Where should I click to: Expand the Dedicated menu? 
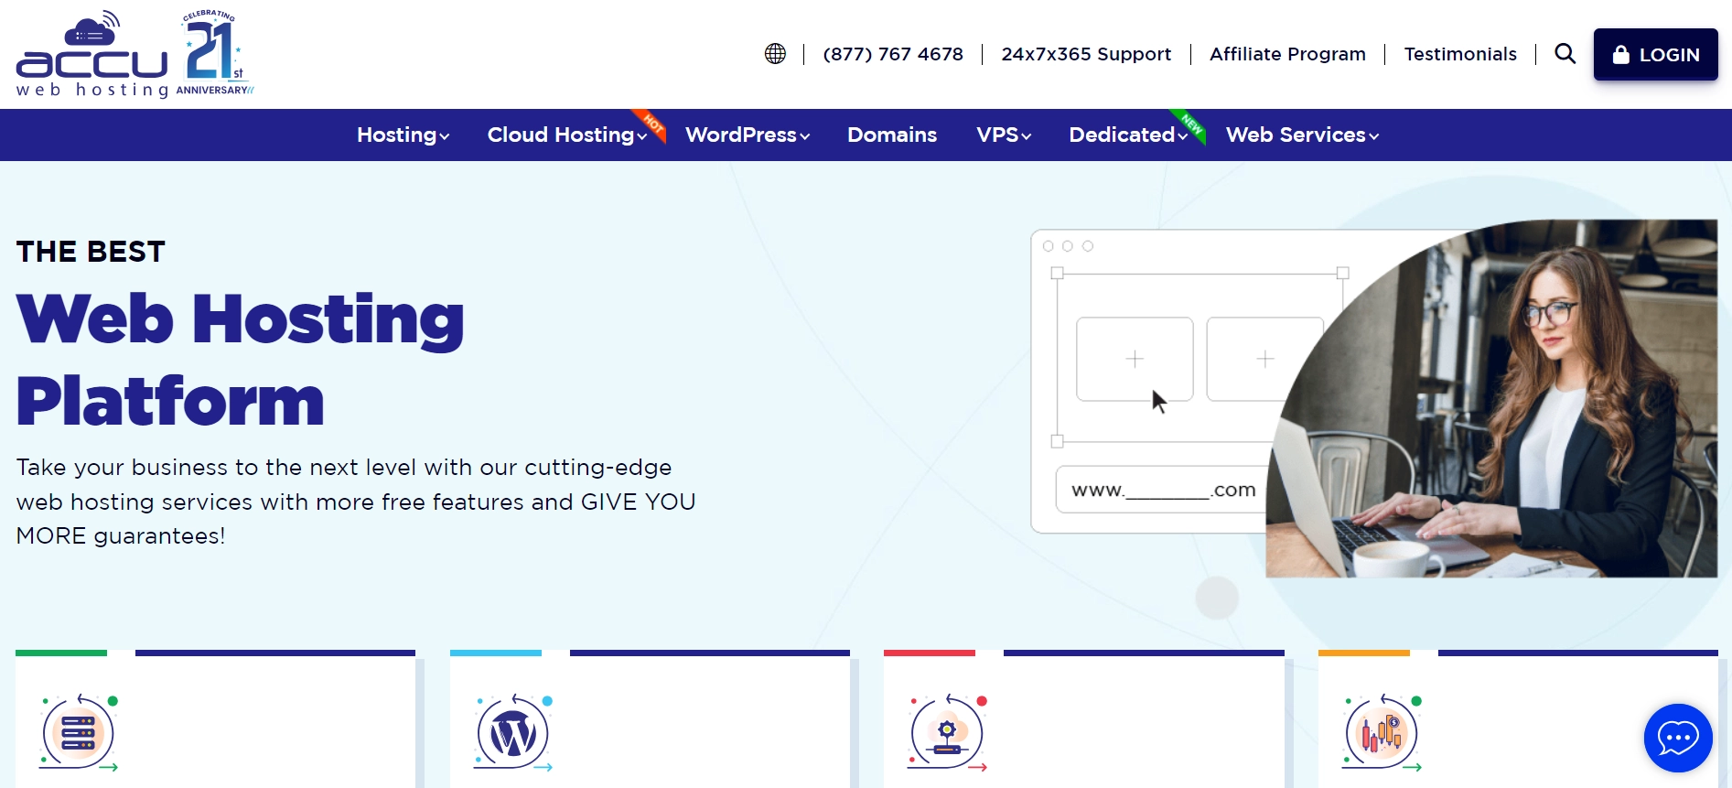point(1128,135)
